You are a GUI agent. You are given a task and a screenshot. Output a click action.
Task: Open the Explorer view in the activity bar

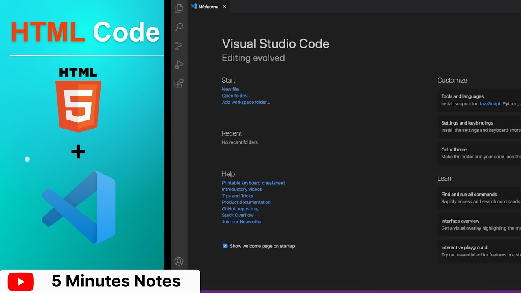tap(179, 9)
